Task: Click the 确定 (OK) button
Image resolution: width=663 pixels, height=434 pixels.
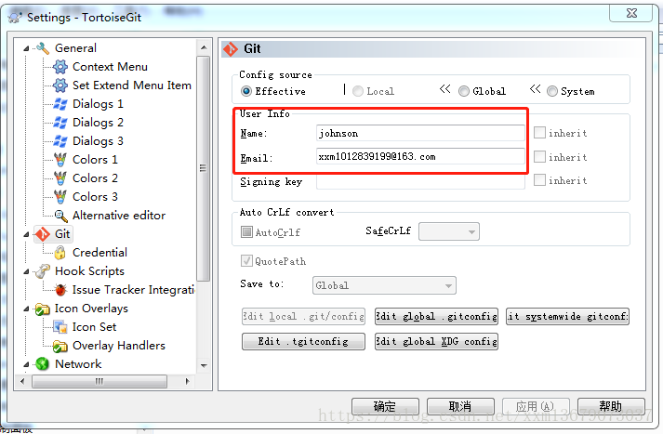Action: coord(385,406)
